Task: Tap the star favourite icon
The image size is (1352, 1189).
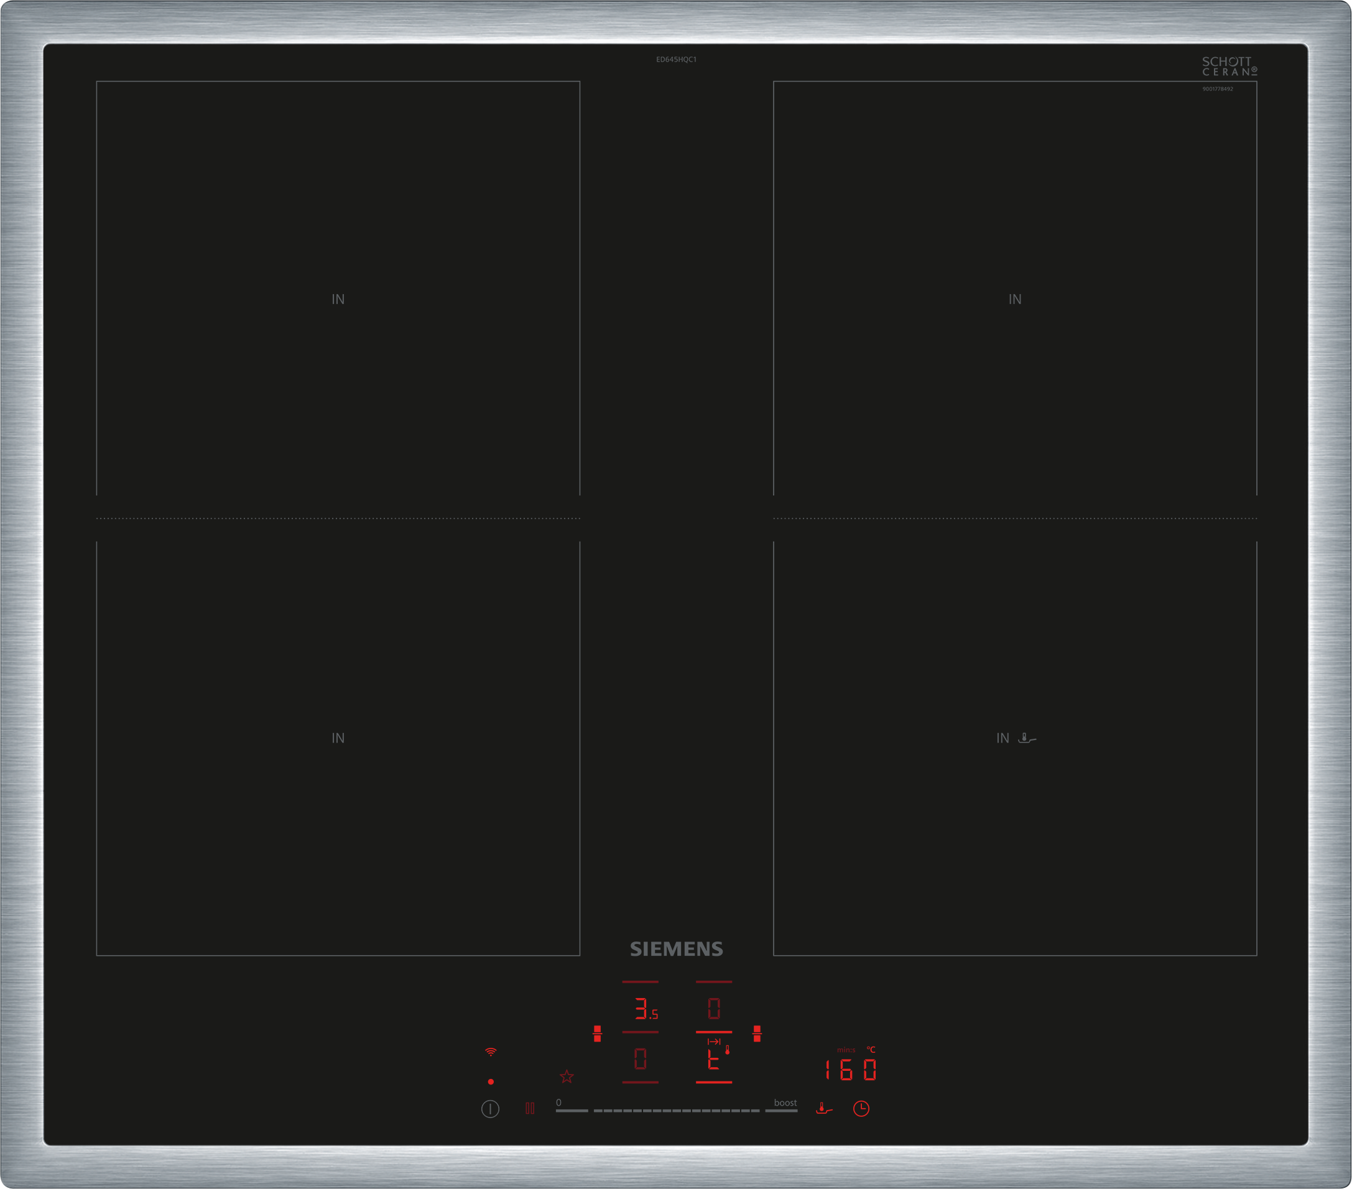Action: click(567, 1077)
